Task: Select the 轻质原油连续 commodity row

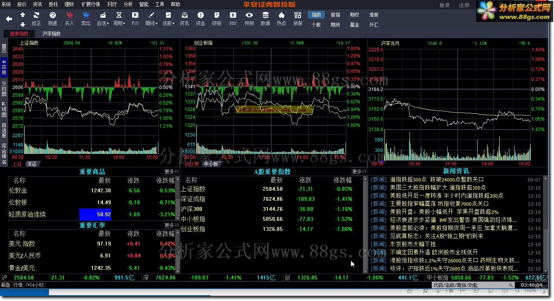Action: coord(92,214)
